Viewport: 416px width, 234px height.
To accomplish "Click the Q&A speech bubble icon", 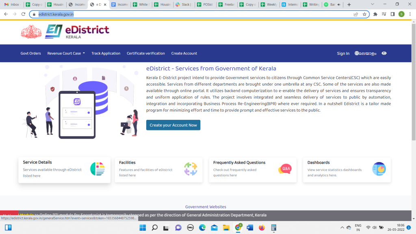I will 285,169.
